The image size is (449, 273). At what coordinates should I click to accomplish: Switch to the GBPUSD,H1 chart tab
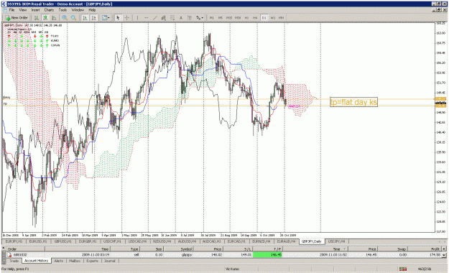(x=63, y=241)
